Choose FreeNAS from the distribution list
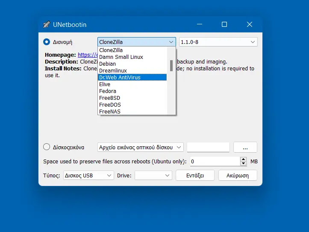 tap(132, 111)
